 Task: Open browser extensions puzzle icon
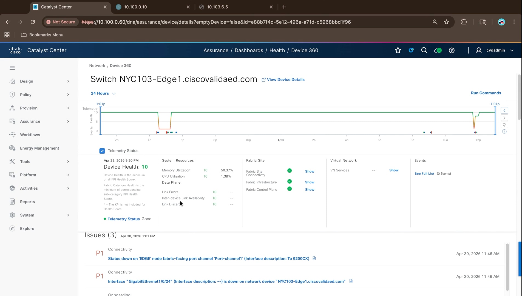pyautogui.click(x=464, y=22)
